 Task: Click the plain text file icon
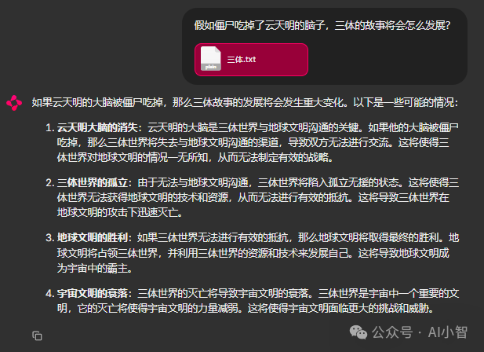[x=211, y=59]
